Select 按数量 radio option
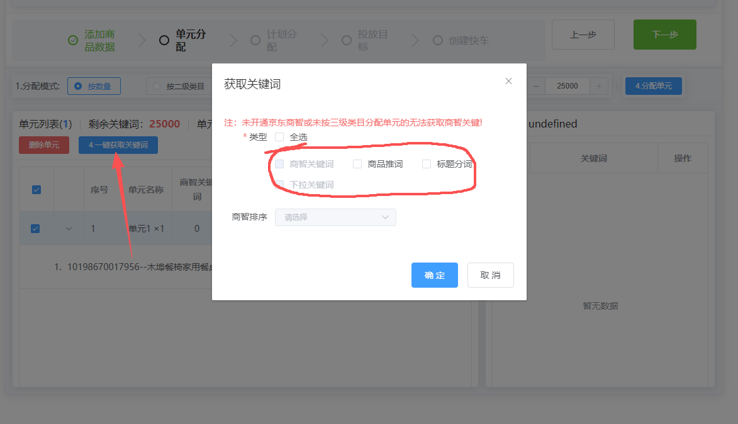The width and height of the screenshot is (738, 424). pos(94,86)
